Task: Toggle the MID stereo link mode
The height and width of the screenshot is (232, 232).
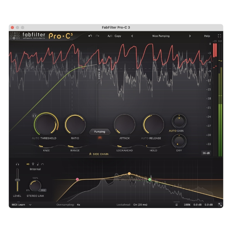Action: pos(43,190)
